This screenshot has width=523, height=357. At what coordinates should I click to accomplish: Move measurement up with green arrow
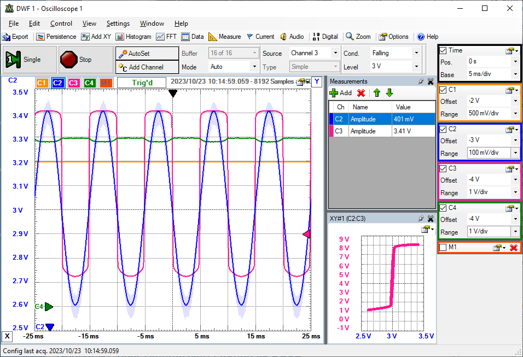tap(376, 93)
